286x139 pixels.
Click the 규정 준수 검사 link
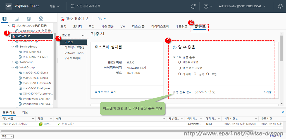(x=182, y=92)
